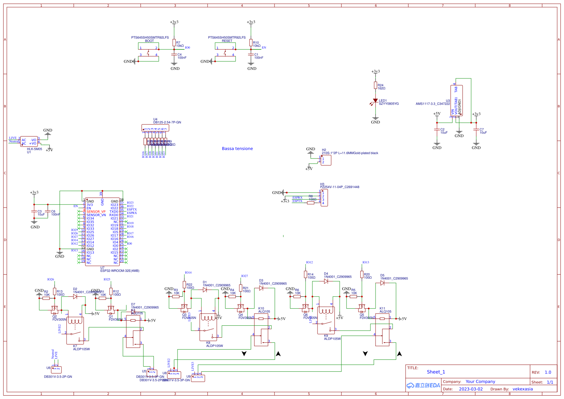Select the K10 ALQ105 relay

tap(261, 330)
